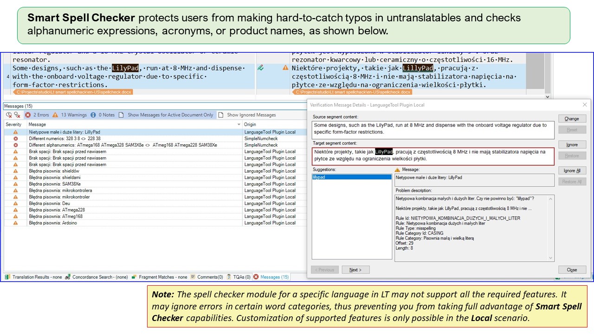Click down arrow of Problem description scrollbar
The image size is (594, 334).
551,258
